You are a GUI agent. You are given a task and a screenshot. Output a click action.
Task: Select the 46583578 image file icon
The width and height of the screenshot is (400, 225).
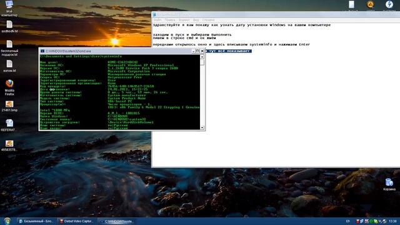pos(9,146)
